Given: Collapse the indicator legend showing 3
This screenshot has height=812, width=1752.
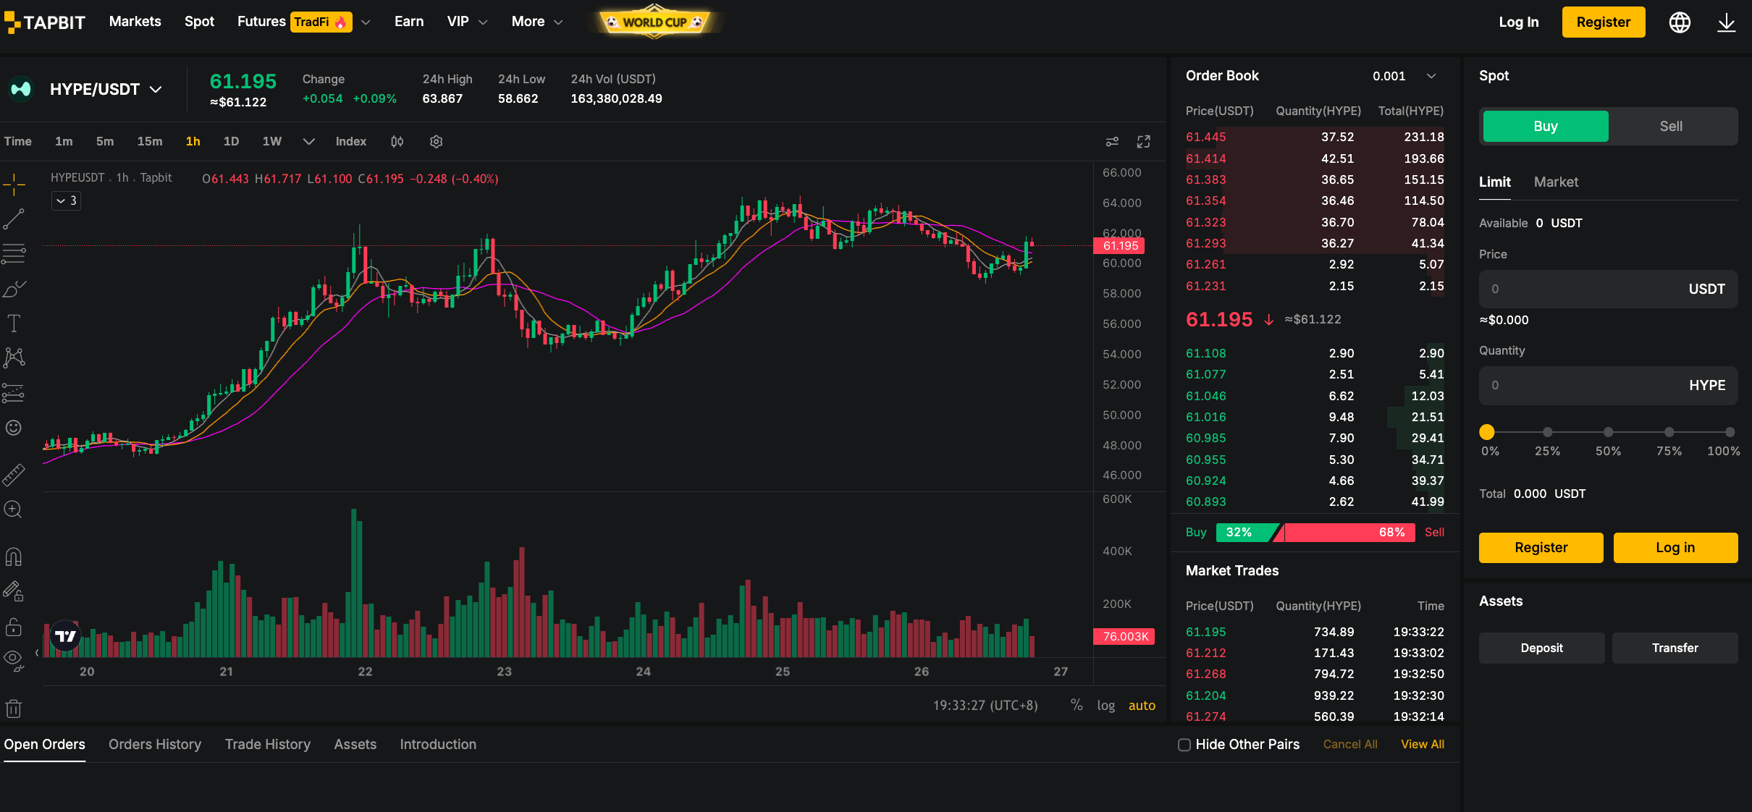Looking at the screenshot, I should pyautogui.click(x=66, y=200).
